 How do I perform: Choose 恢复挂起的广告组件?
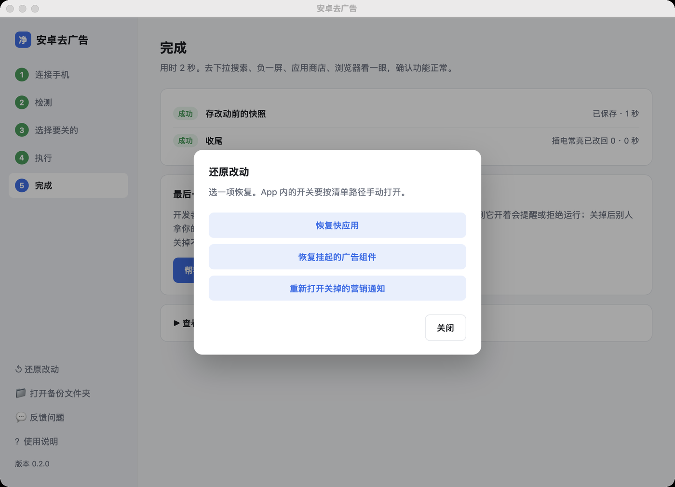(337, 257)
